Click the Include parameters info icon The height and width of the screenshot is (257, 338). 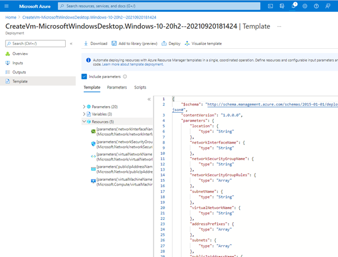[125, 76]
